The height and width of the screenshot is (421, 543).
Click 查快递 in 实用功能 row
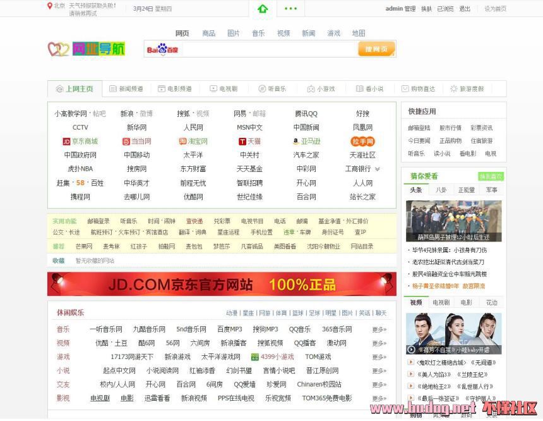pyautogui.click(x=194, y=221)
